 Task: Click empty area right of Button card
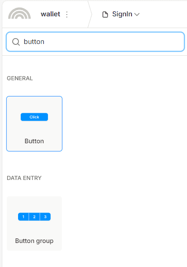(x=124, y=124)
